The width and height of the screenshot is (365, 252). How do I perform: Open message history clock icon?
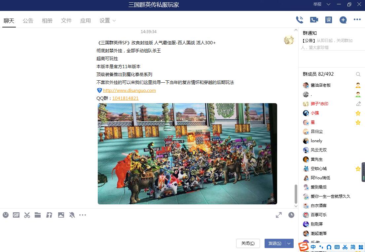(x=291, y=215)
